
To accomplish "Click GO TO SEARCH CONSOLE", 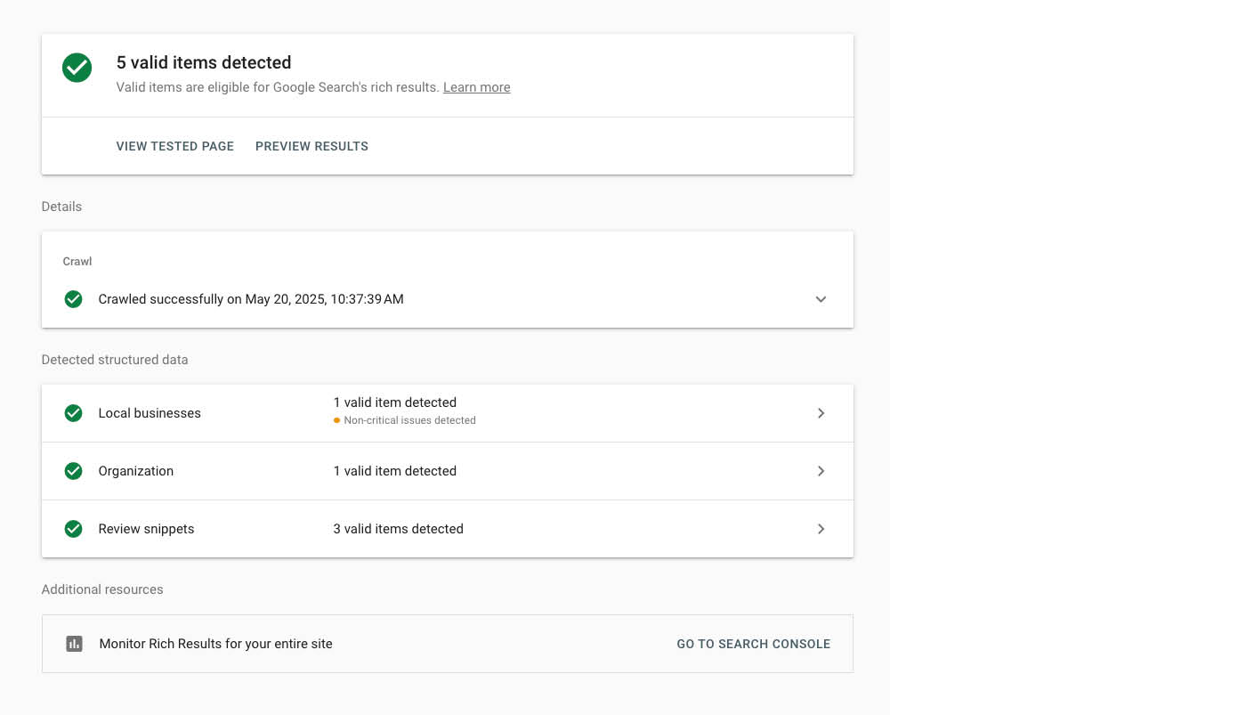I will [x=753, y=643].
